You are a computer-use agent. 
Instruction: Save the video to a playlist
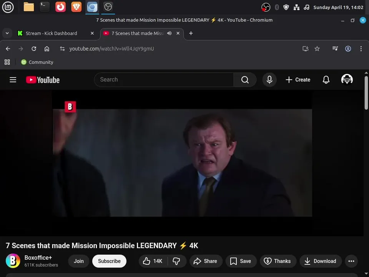pos(241,261)
